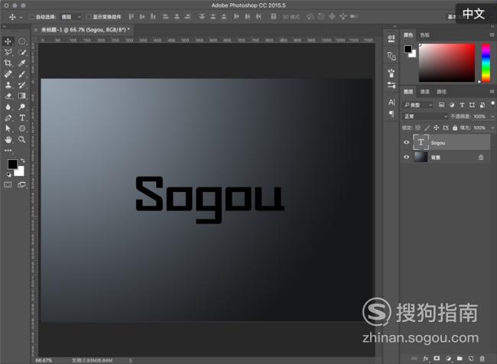The image size is (497, 364).
Task: Open layer filter type dropdown
Action: pyautogui.click(x=417, y=105)
